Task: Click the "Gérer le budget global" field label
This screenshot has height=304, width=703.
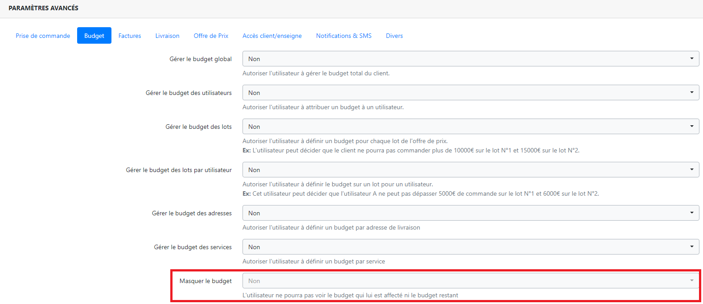Action: point(201,59)
